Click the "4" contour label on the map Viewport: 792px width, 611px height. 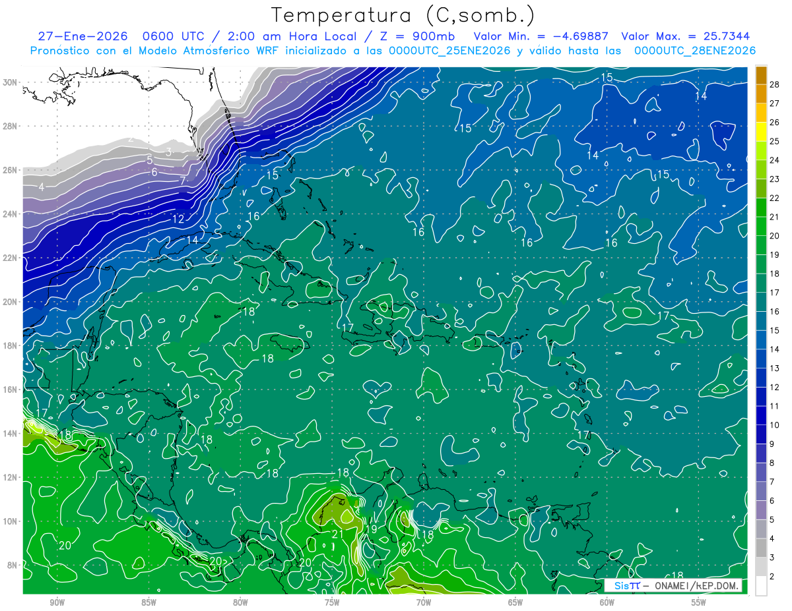click(42, 187)
